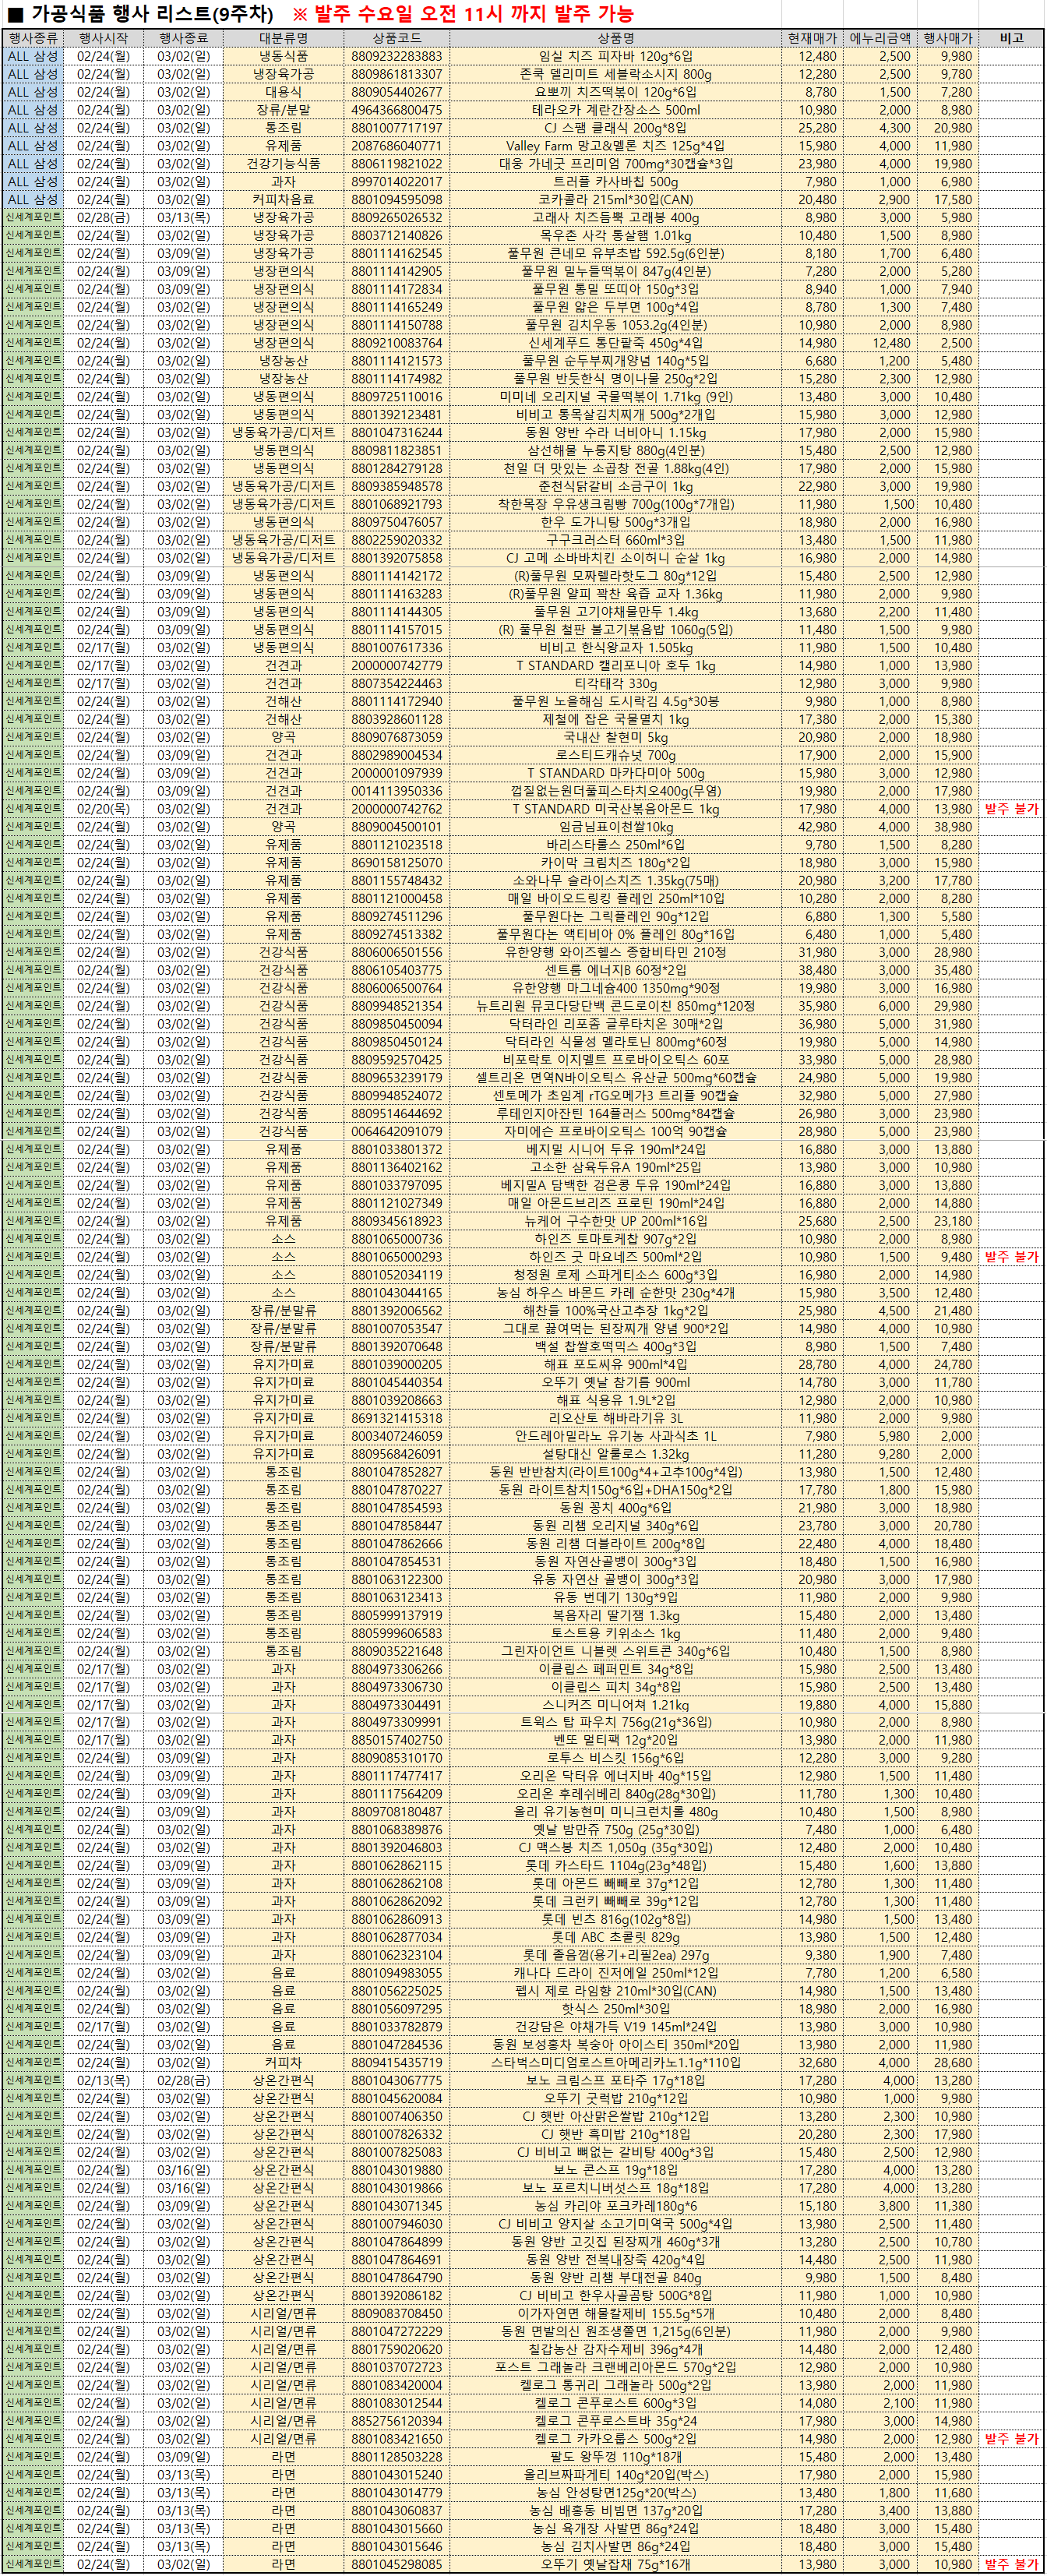Select cell 고래사 치즈듬뿍 고래봉 400g
This screenshot has width=1047, height=2576.
[x=616, y=217]
